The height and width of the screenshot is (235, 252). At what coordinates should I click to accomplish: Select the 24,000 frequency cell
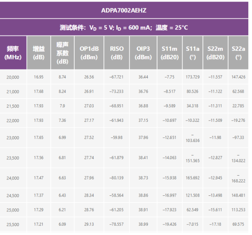point(13,178)
